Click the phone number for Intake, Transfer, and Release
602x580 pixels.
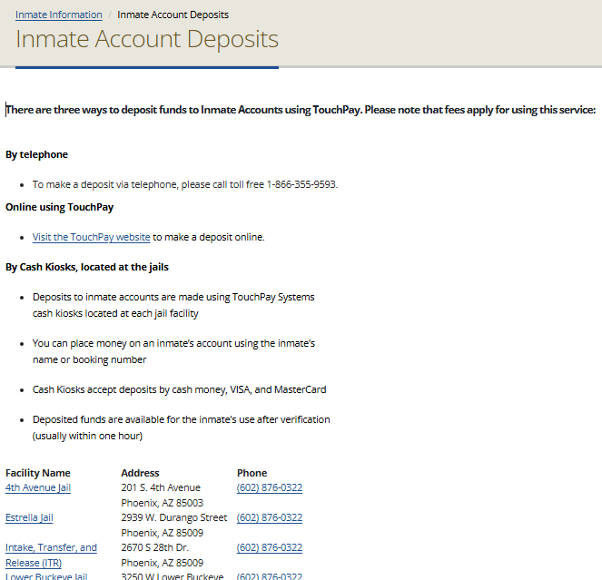pos(269,547)
